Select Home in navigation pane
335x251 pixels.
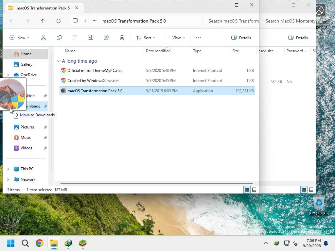[x=26, y=54]
